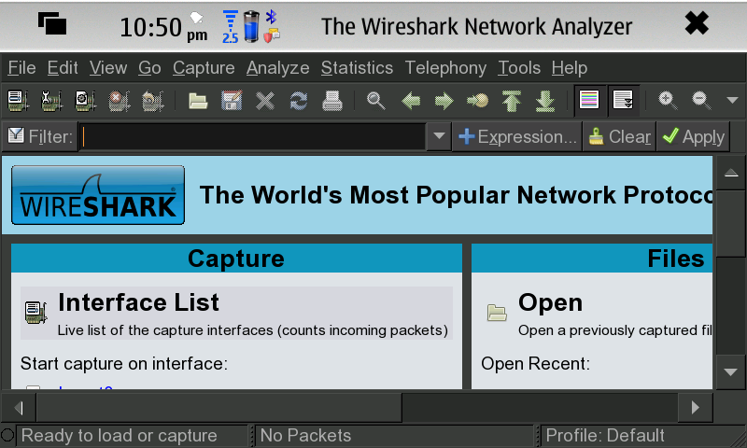
Task: Click the horizontal scrollbar thumb
Action: (219, 408)
